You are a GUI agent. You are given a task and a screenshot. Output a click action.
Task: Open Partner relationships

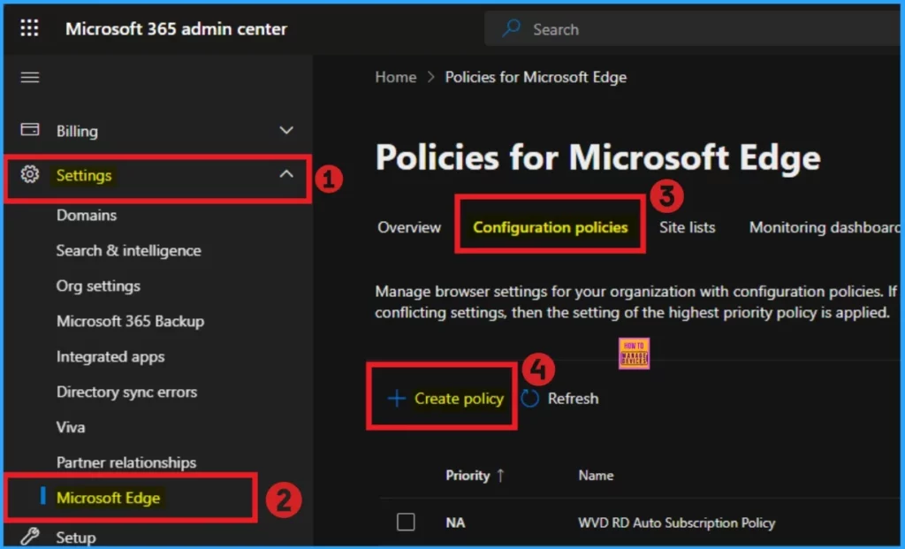(x=126, y=462)
